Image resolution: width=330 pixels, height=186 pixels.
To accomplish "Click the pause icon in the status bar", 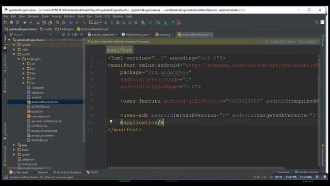I will (x=317, y=177).
